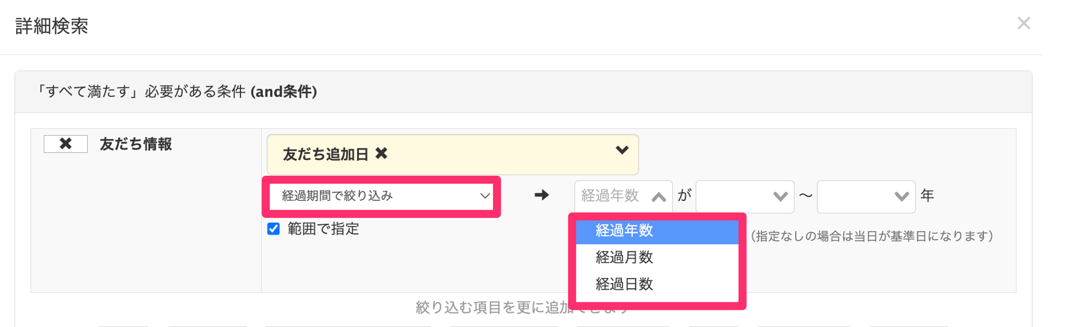Click the × to close 詳細検索
The image size is (1066, 327).
pos(1024,23)
